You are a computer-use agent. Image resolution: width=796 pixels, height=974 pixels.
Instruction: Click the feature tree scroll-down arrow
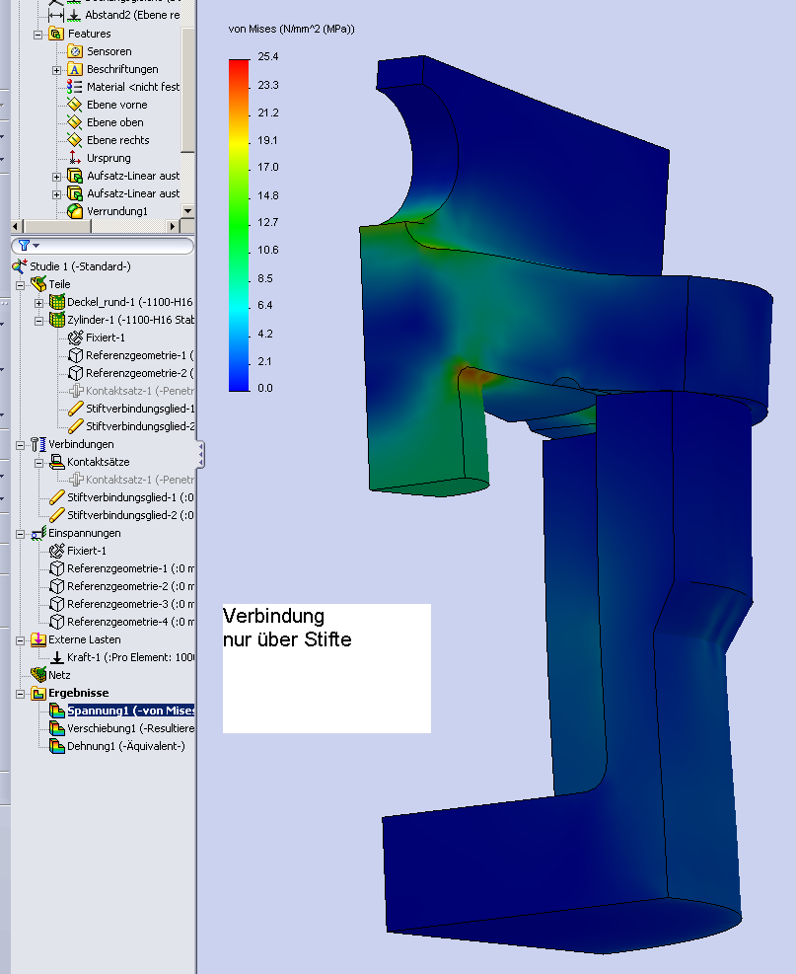pos(188,211)
